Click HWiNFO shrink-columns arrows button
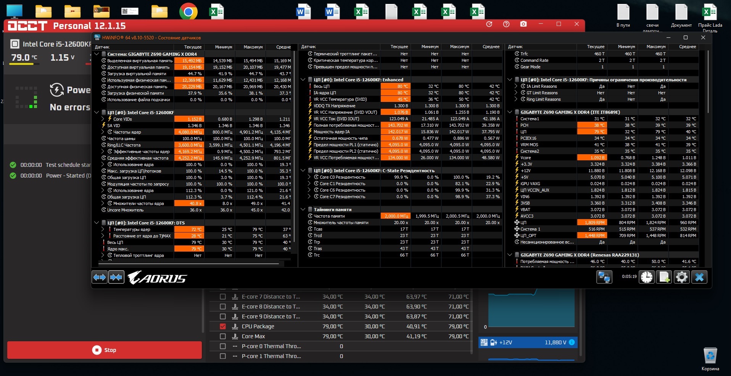 116,277
